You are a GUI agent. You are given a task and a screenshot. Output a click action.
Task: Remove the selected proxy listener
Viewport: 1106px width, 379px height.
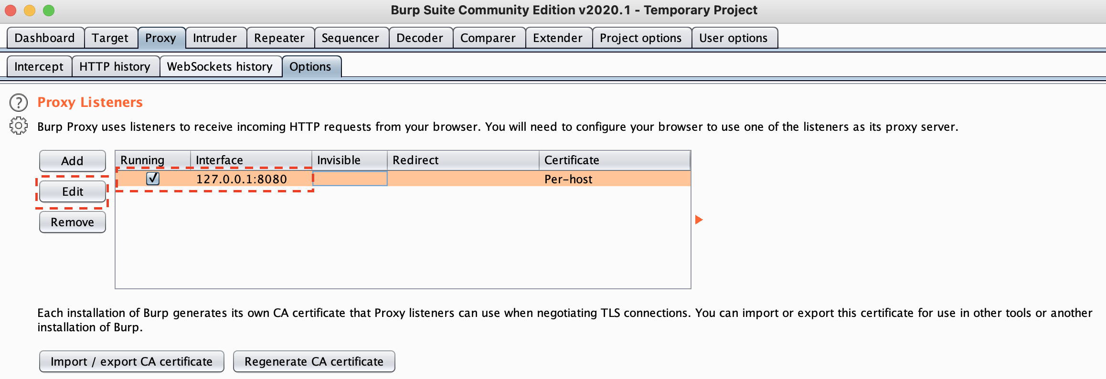point(73,222)
